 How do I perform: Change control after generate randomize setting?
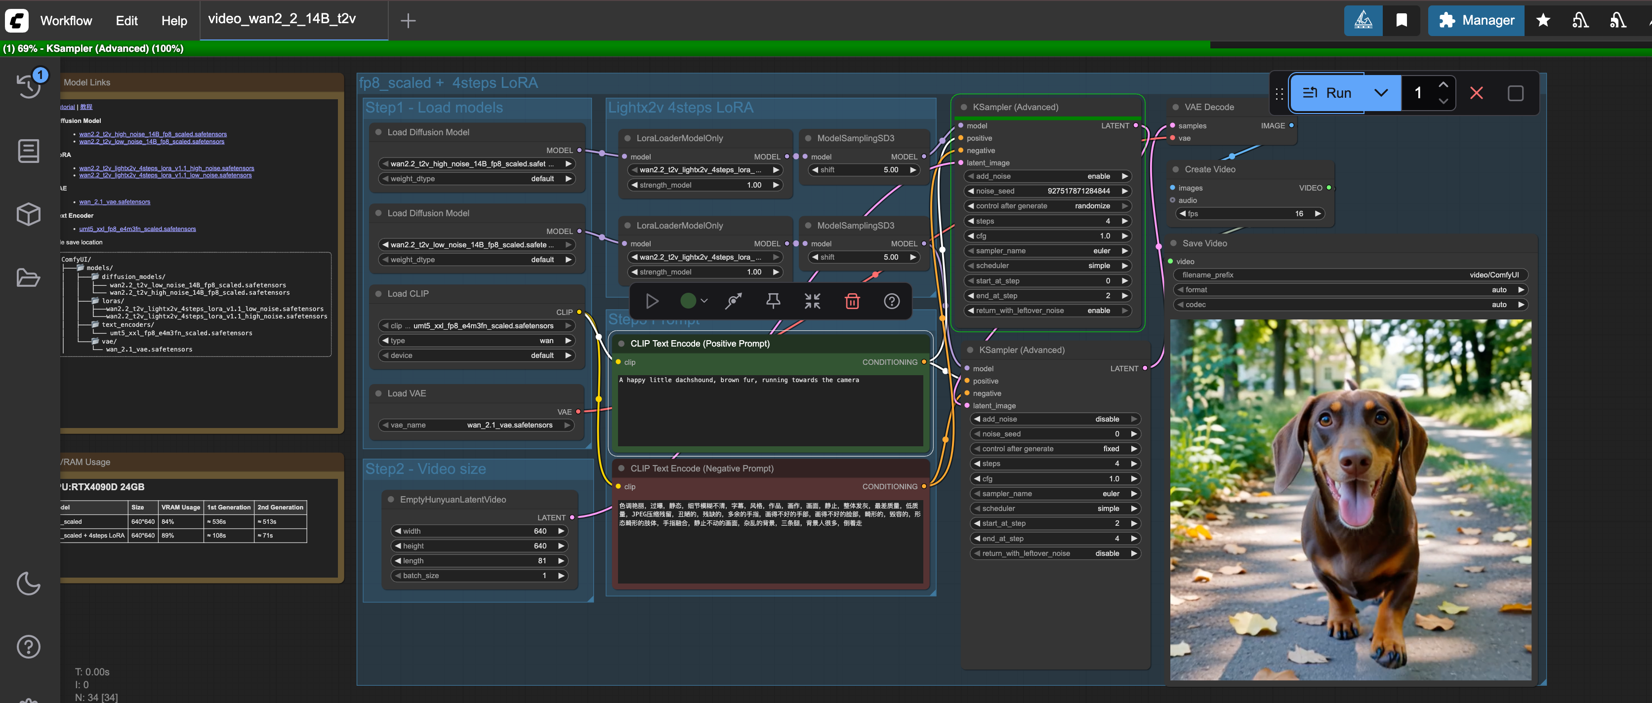click(1048, 206)
